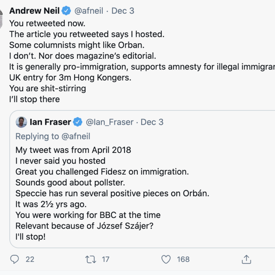
Task: Click Ian Fraser's blue verified badge
Action: click(78, 122)
